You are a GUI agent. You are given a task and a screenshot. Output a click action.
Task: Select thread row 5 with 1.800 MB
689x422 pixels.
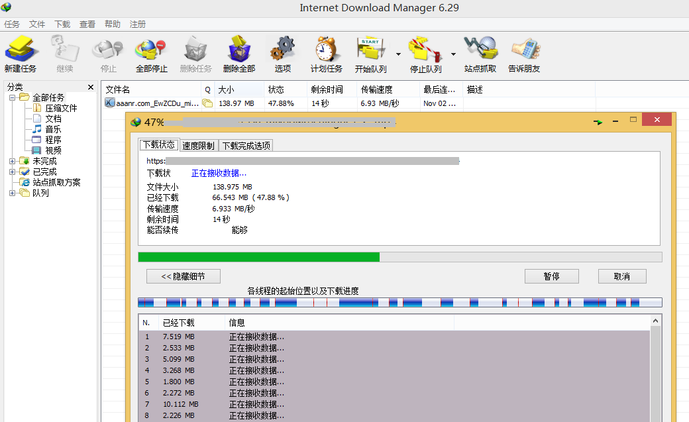point(394,382)
